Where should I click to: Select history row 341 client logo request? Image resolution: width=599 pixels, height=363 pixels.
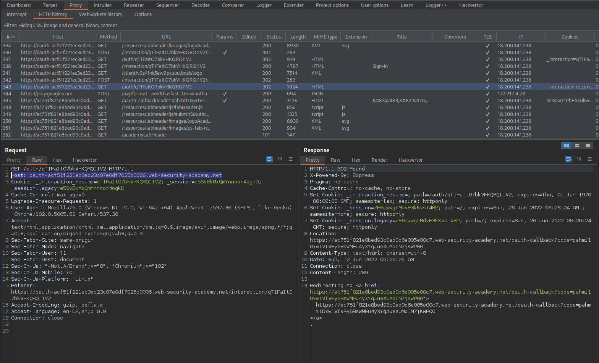pos(299,73)
